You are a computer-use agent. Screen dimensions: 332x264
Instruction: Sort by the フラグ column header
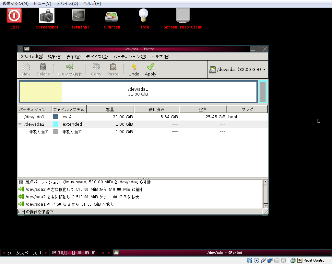pyautogui.click(x=247, y=109)
